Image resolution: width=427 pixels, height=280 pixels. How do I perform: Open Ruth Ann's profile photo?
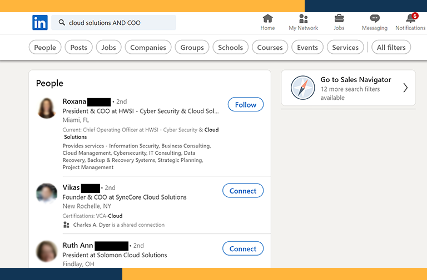[47, 251]
